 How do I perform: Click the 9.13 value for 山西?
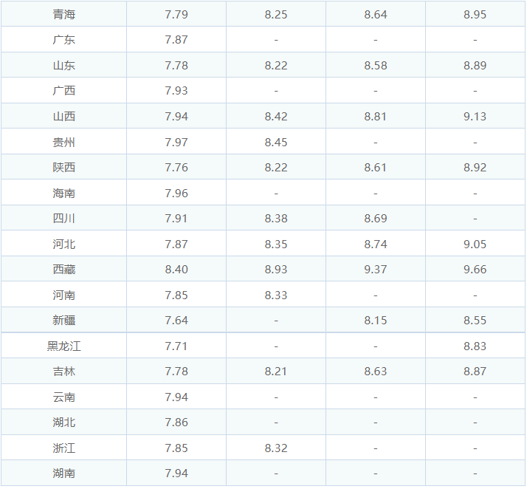pos(475,117)
